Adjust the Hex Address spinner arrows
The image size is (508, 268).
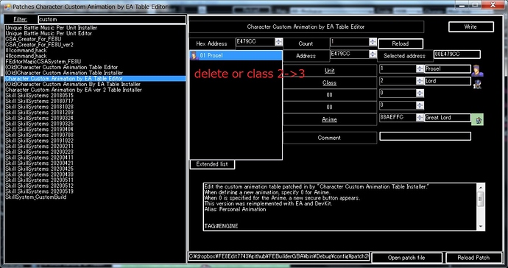point(278,42)
